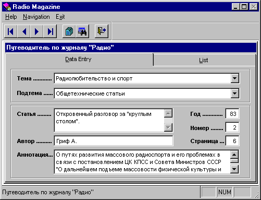
Task: Click the Аннотация scrollbar up arrow
Action: coord(234,155)
